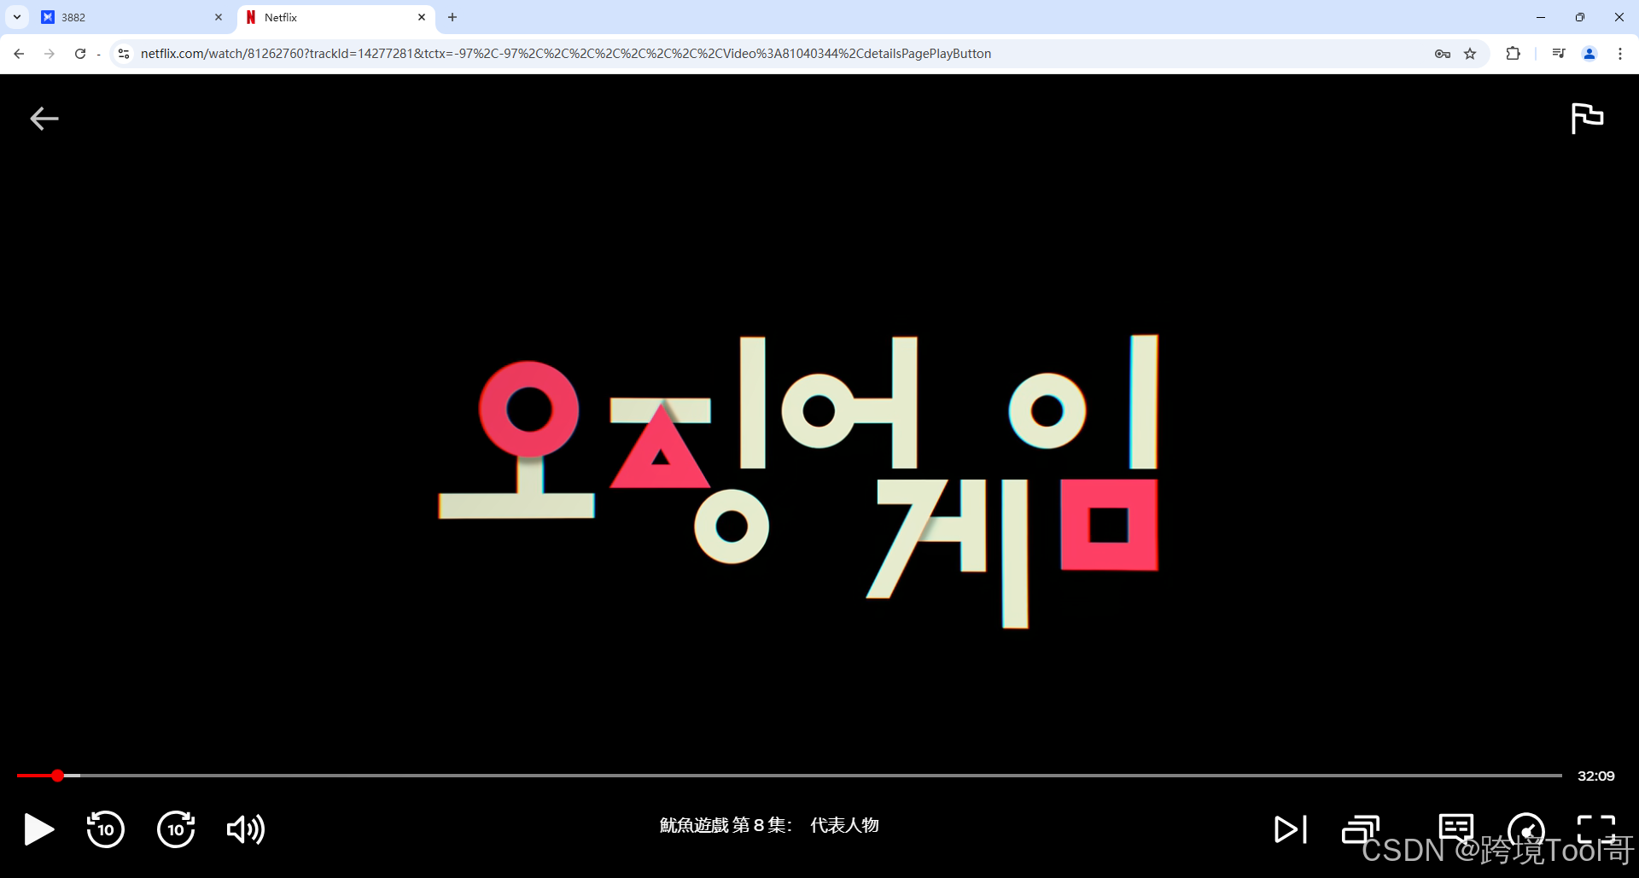Navigate back in the browser

19,54
